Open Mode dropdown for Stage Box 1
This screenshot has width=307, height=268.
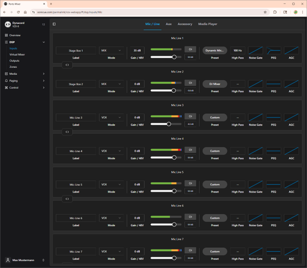click(x=112, y=50)
